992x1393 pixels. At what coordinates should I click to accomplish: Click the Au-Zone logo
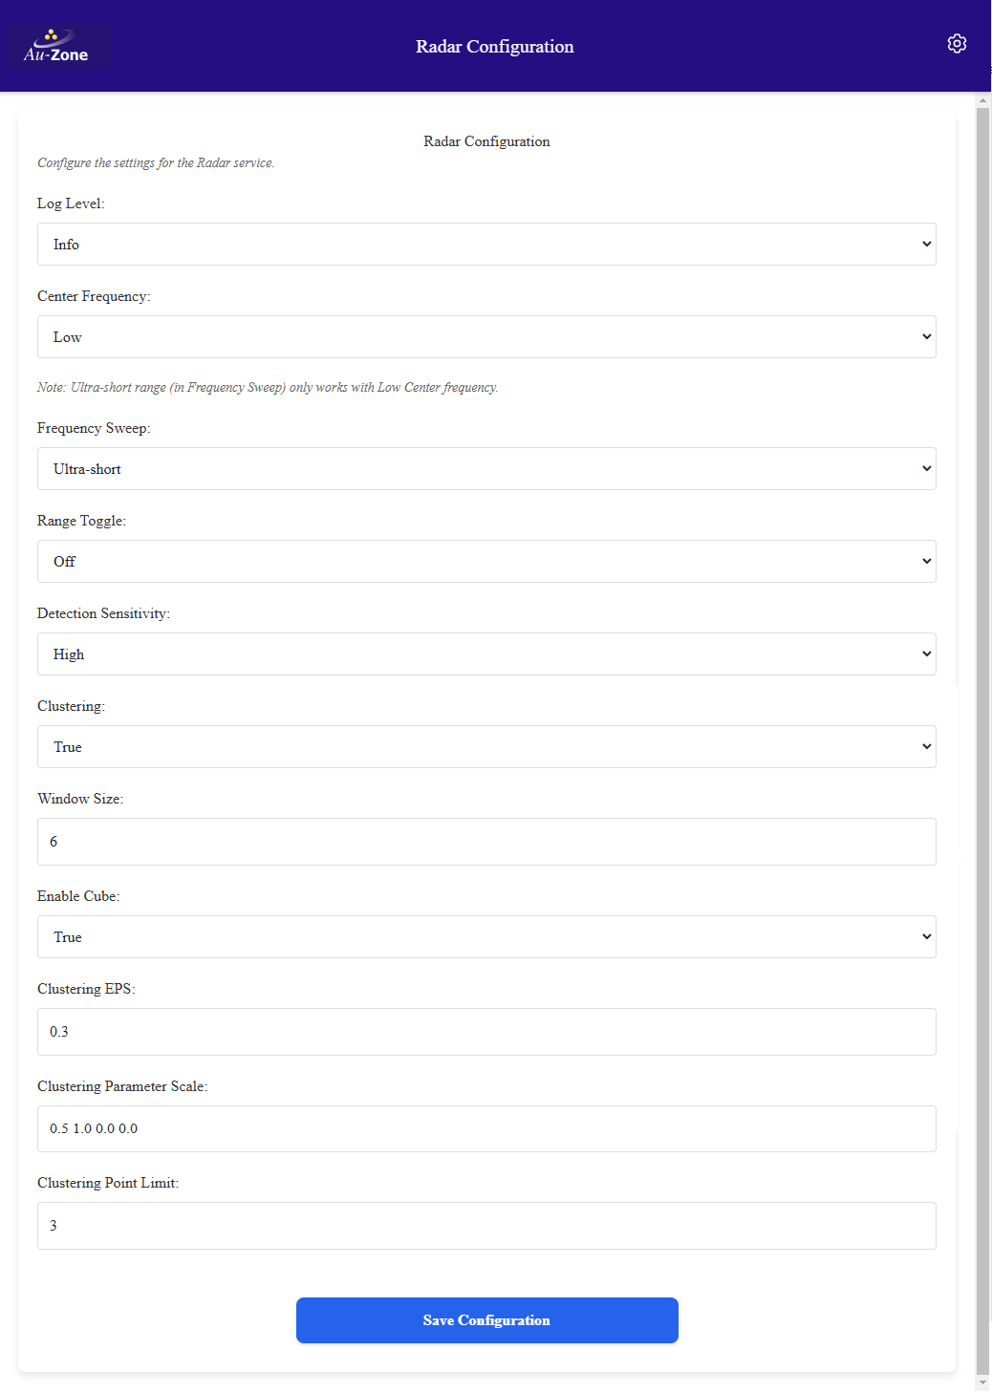(x=58, y=46)
